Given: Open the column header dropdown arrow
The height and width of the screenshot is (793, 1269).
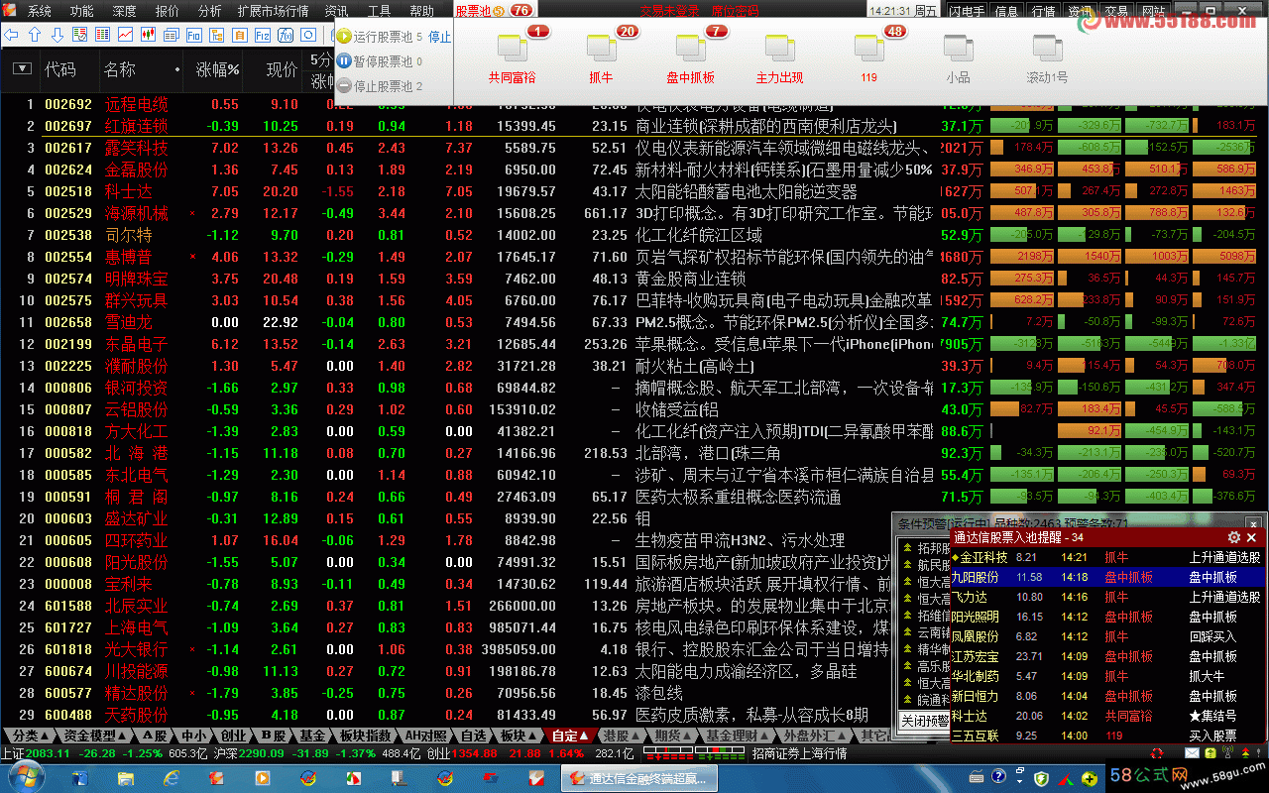Looking at the screenshot, I should 22,69.
